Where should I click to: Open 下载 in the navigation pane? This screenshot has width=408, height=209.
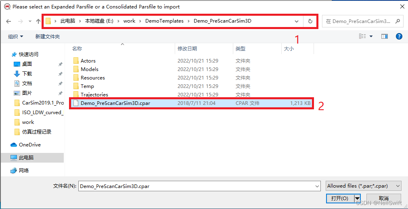coord(27,74)
